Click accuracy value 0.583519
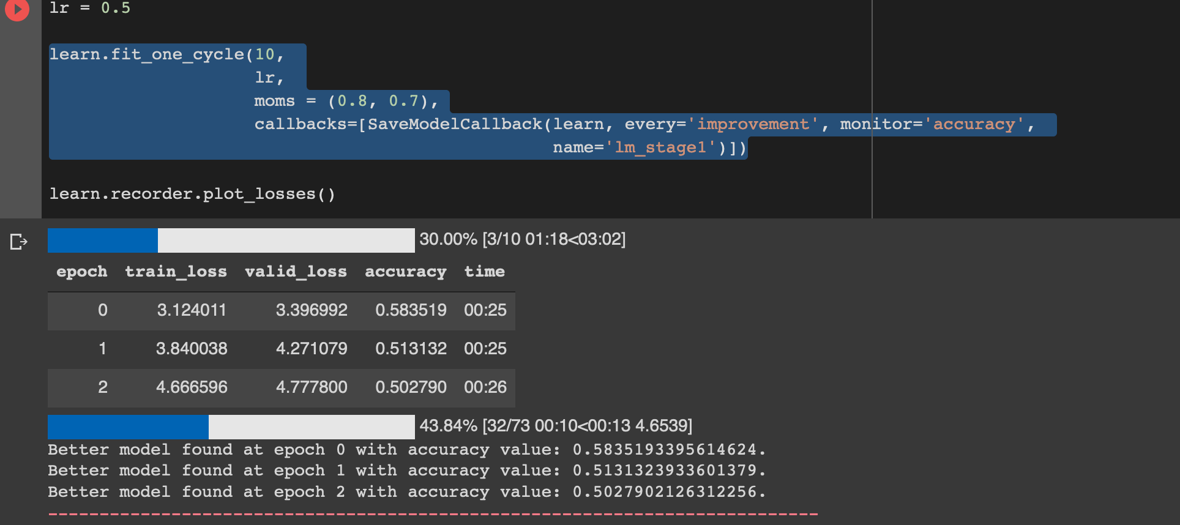Viewport: 1180px width, 525px height. (x=411, y=310)
